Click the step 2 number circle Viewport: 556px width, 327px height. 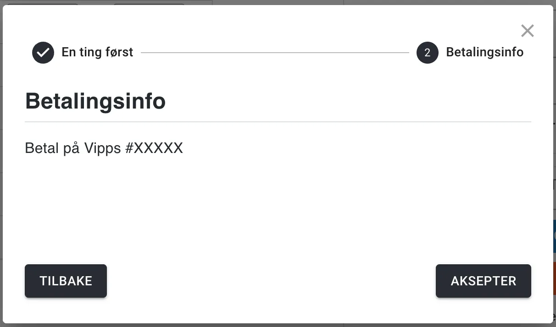[x=428, y=53]
